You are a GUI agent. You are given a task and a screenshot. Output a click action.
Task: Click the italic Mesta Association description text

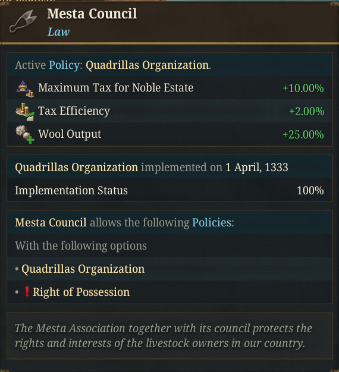click(164, 336)
